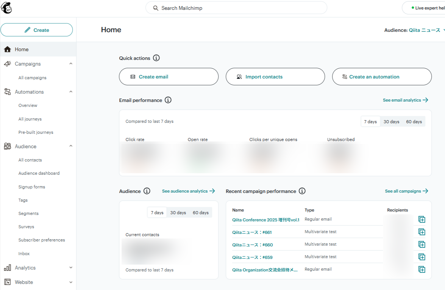Image resolution: width=445 pixels, height=290 pixels.
Task: Replicate Qiitaニュース：#660 campaign icon
Action: pyautogui.click(x=422, y=244)
